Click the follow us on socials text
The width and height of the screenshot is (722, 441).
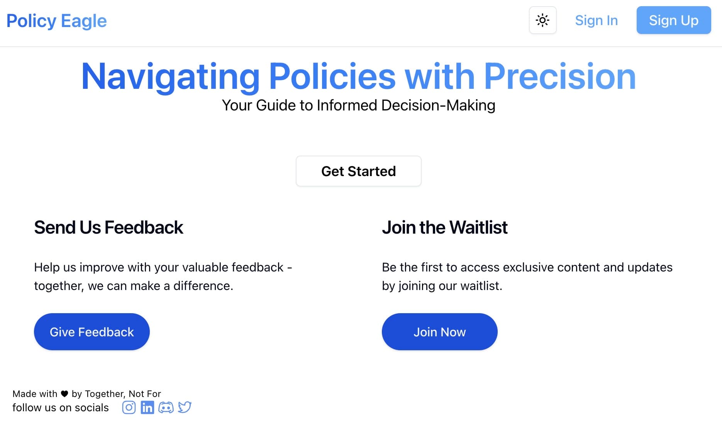click(61, 408)
